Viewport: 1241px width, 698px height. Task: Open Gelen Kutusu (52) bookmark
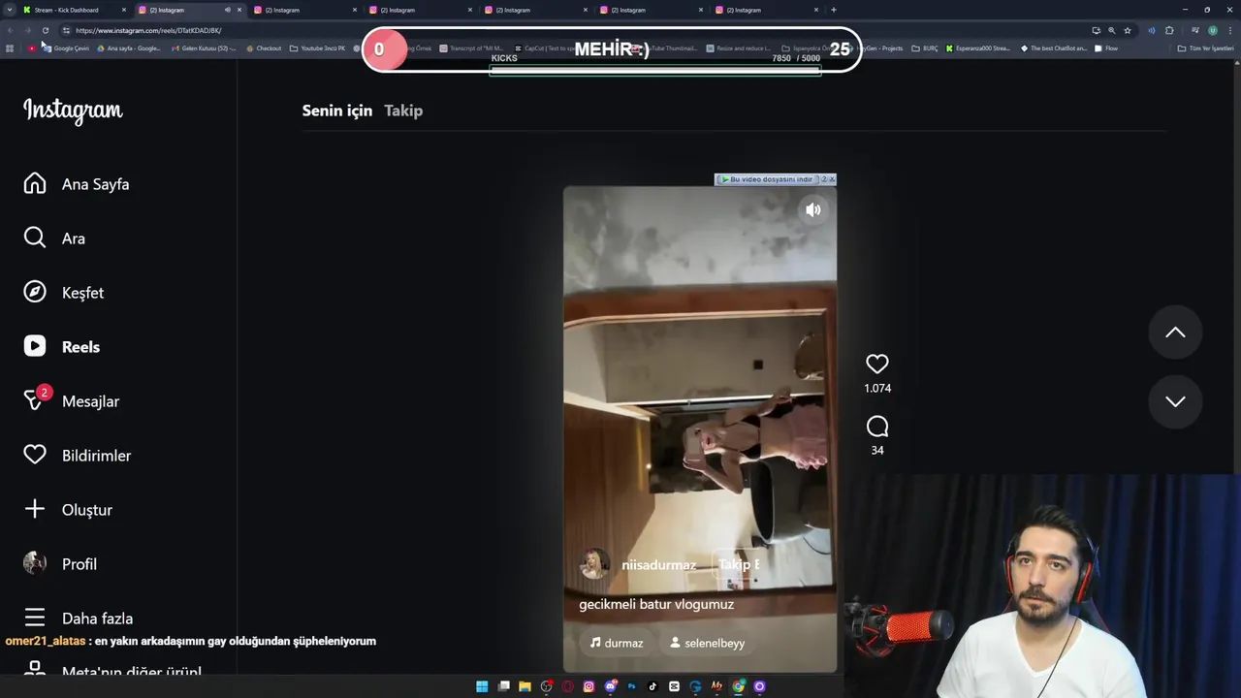[203, 48]
